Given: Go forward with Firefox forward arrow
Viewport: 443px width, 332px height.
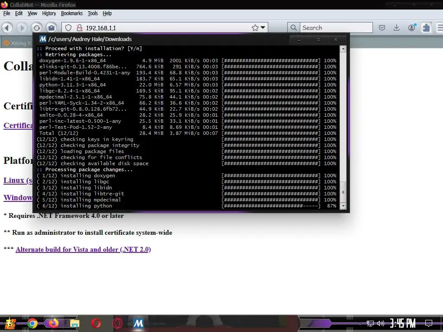Looking at the screenshot, I should (x=22, y=28).
